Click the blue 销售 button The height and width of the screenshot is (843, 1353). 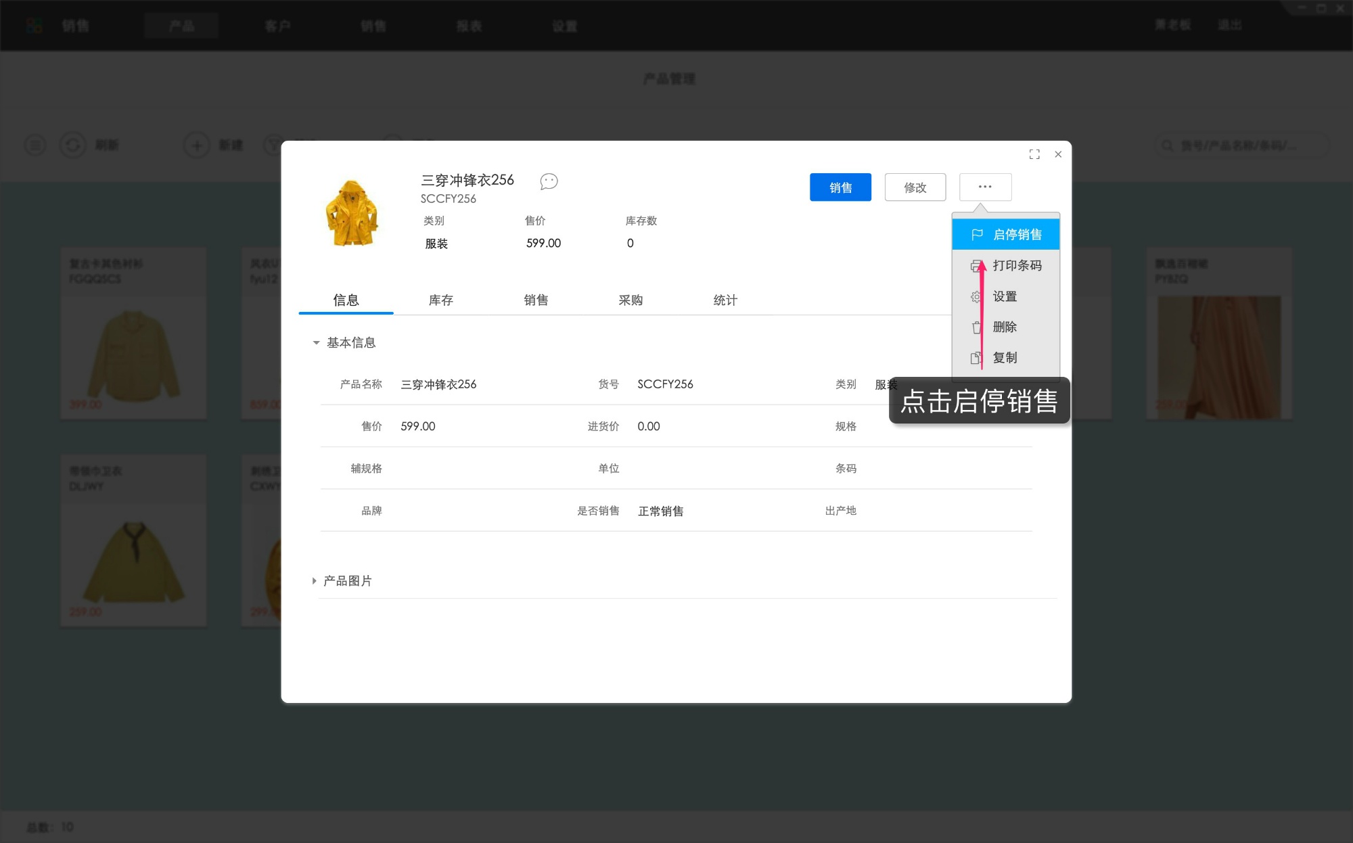point(840,187)
